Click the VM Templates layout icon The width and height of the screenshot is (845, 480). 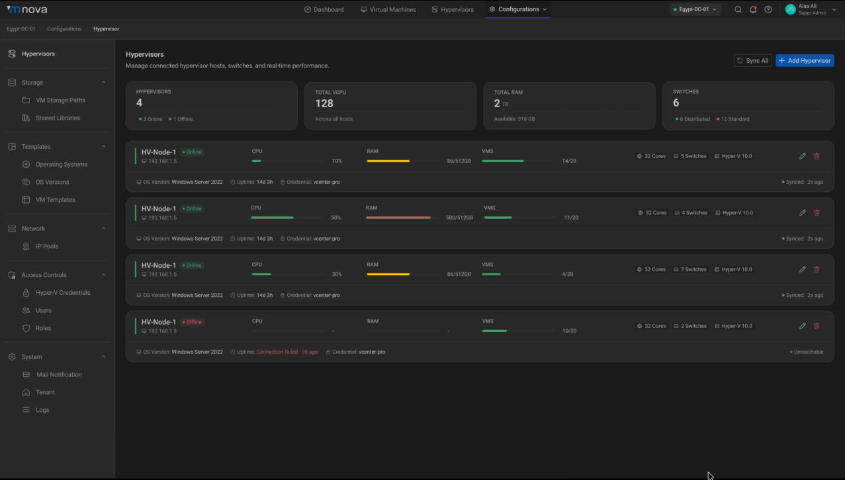pos(26,200)
